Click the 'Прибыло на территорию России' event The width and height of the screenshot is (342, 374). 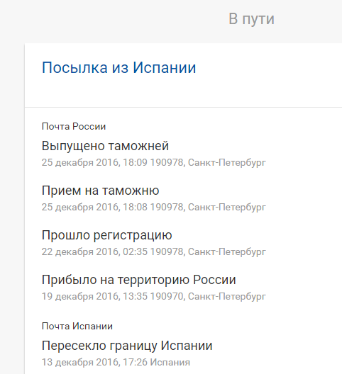139,280
